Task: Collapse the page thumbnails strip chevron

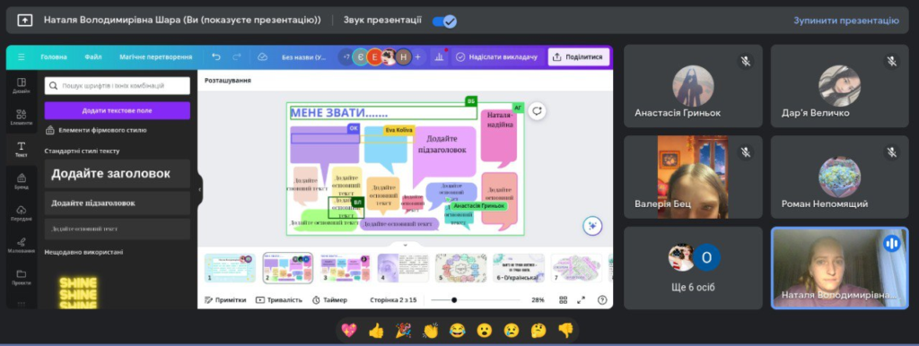Action: tap(405, 245)
